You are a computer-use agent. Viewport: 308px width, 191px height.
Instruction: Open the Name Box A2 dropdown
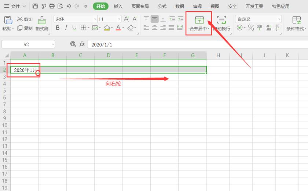coord(53,44)
